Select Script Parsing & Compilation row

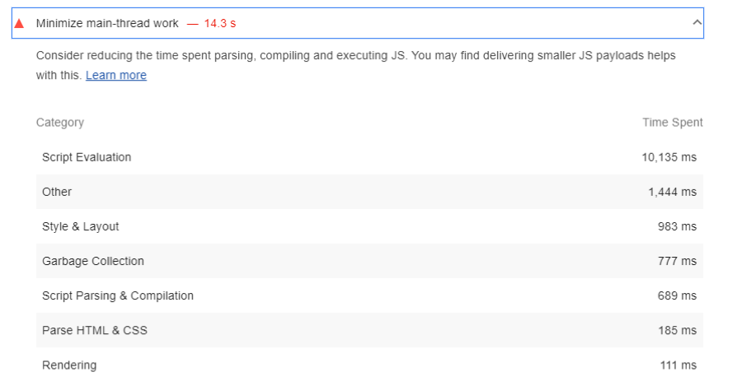click(x=118, y=295)
